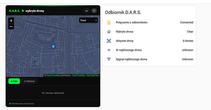Click the 'Connected' status value
Viewport: 211px width, 110px height.
click(x=187, y=23)
